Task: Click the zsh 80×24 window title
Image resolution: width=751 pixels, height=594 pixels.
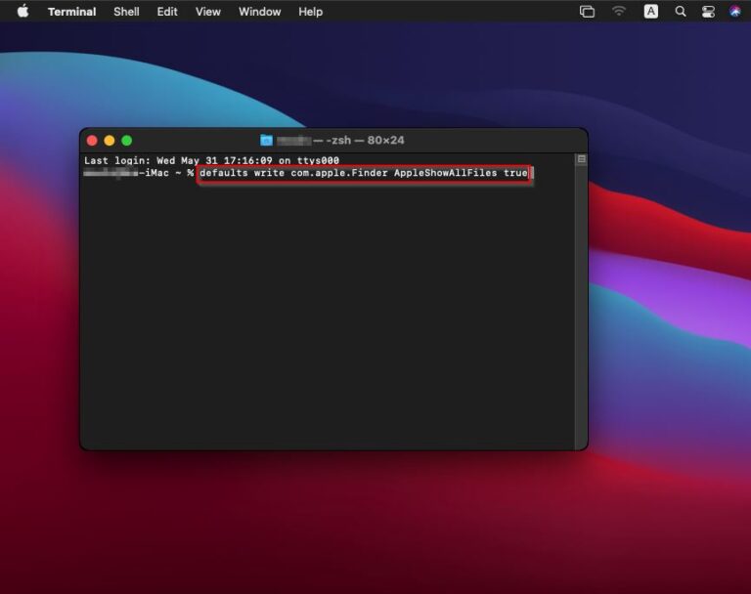Action: [340, 141]
